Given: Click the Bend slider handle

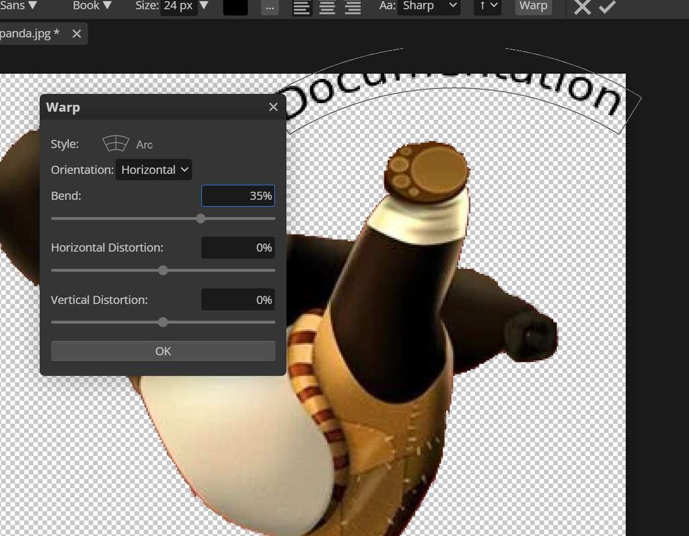Looking at the screenshot, I should coord(201,219).
